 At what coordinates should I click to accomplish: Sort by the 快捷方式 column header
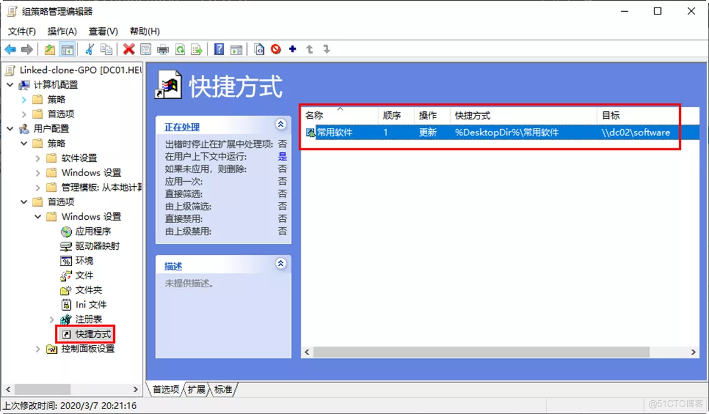523,116
